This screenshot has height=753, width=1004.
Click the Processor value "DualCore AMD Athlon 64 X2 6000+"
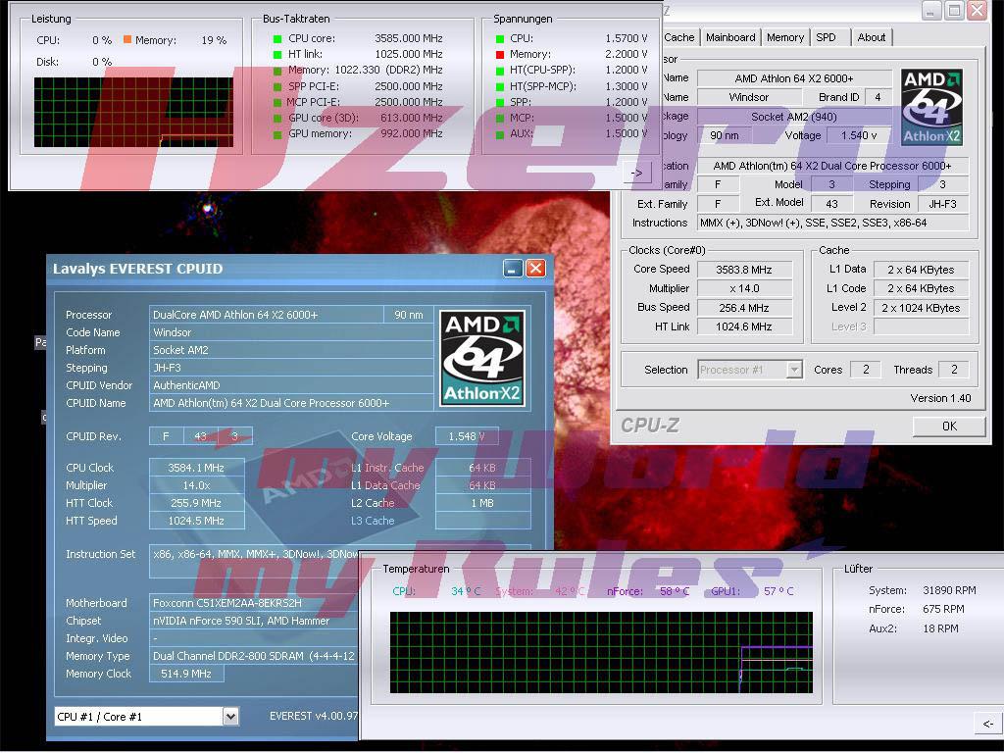click(267, 315)
